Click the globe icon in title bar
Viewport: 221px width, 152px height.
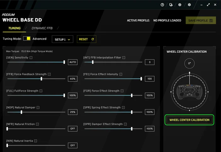(180, 5)
